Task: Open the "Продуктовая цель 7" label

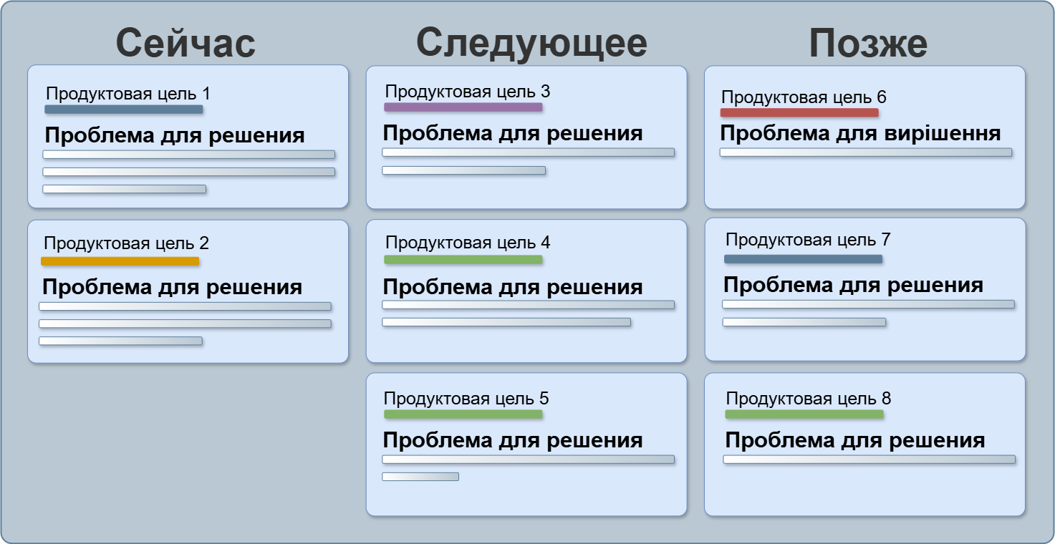Action: pos(808,240)
